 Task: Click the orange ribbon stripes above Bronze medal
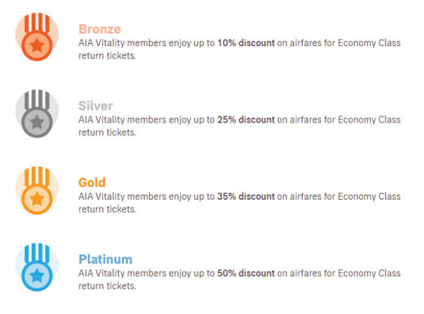coord(37,23)
